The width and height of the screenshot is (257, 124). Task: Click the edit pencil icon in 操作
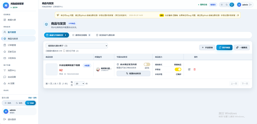point(189,69)
